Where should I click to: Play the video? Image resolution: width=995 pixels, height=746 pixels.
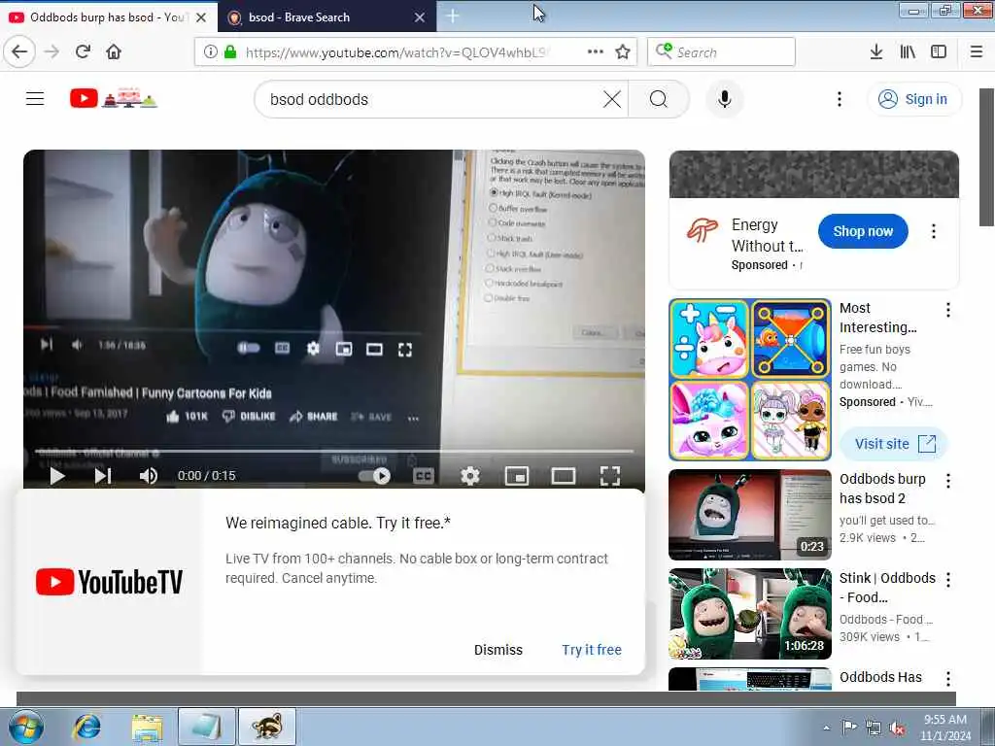click(57, 475)
